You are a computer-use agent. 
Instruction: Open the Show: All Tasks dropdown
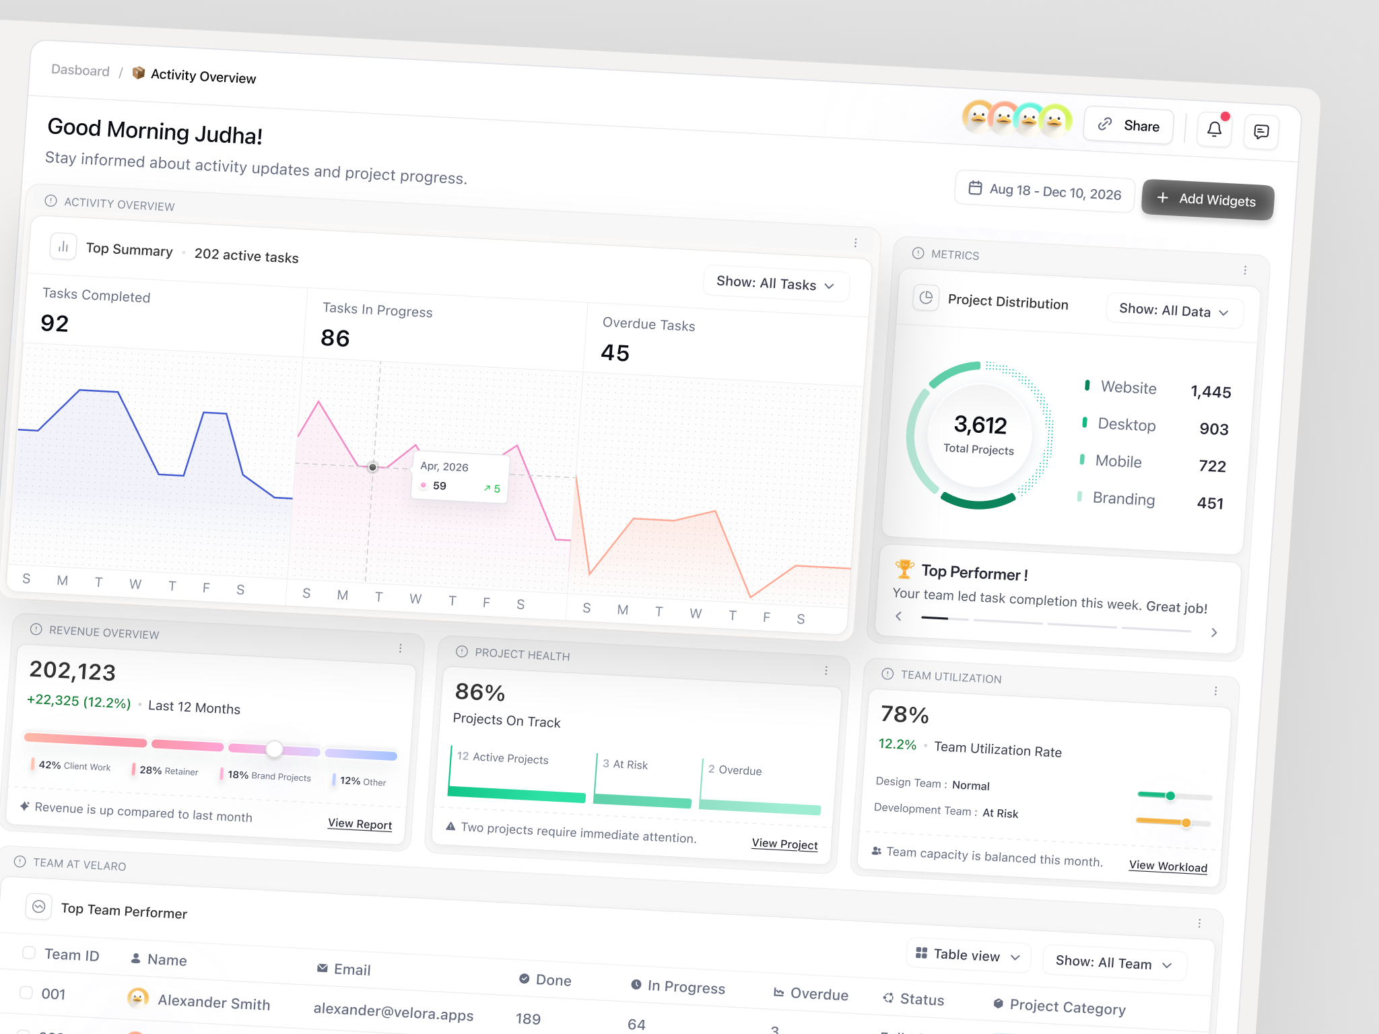point(775,284)
